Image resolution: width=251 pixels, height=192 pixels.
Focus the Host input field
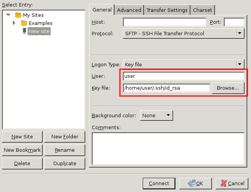tap(164, 22)
